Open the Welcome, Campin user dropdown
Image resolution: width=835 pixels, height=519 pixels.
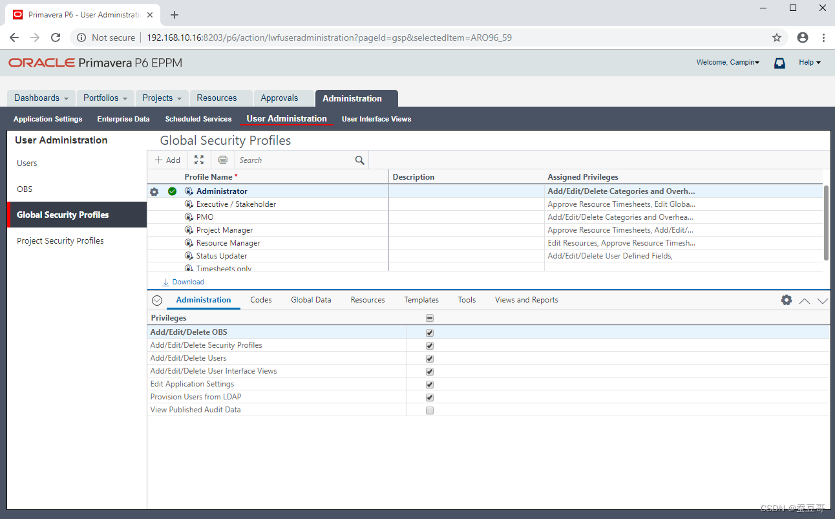click(728, 63)
